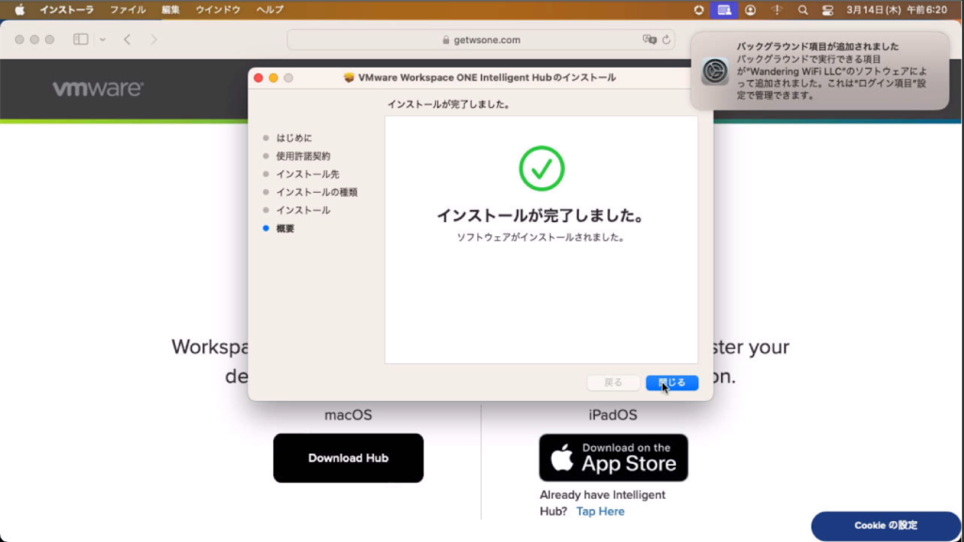Click the user account icon in the menu bar
The image size is (964, 542).
pos(750,9)
